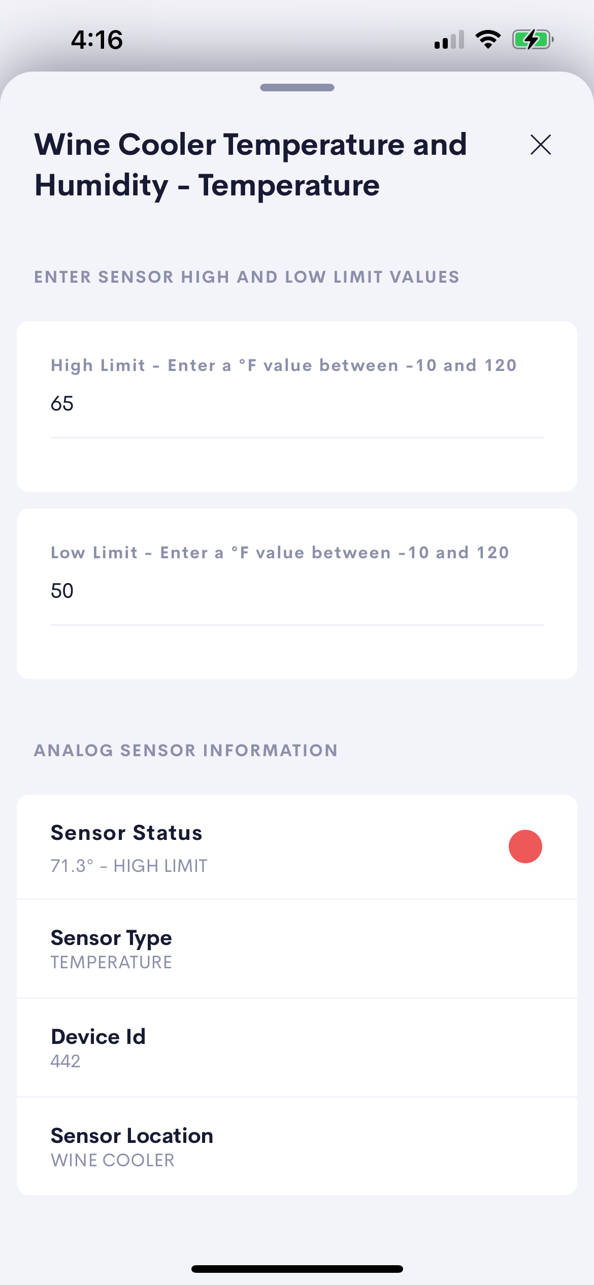Tap the battery charging icon
This screenshot has height=1285, width=594.
(532, 40)
